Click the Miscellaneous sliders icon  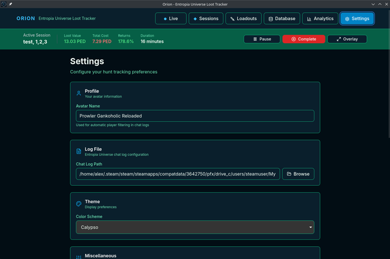click(x=79, y=257)
